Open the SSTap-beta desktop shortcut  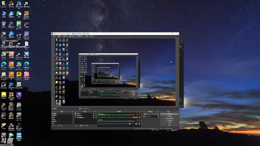[x=19, y=85]
